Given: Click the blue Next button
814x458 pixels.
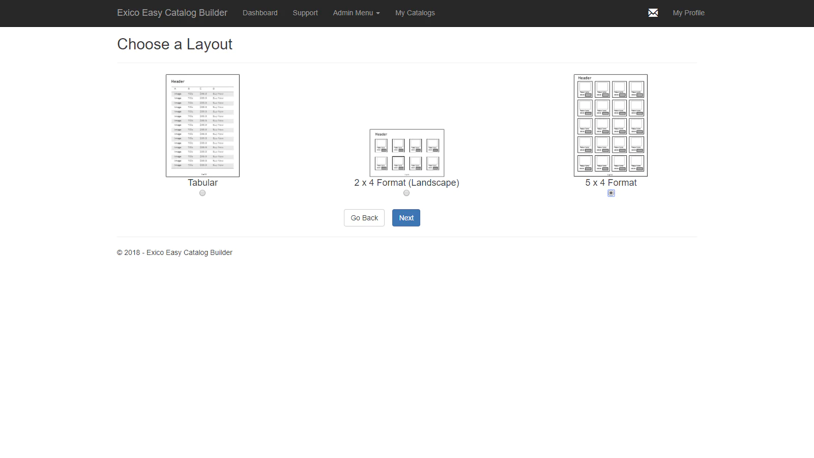Looking at the screenshot, I should click(x=406, y=218).
